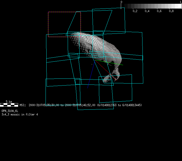Click the red axis line
Image resolution: width=182 pixels, height=161 pixels.
(x=103, y=68)
